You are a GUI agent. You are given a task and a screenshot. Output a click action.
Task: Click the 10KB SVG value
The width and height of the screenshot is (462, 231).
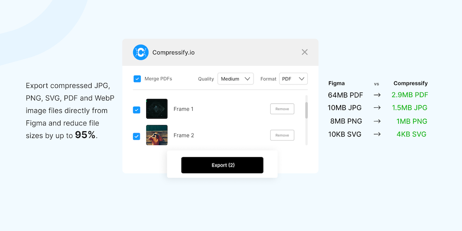tap(345, 134)
